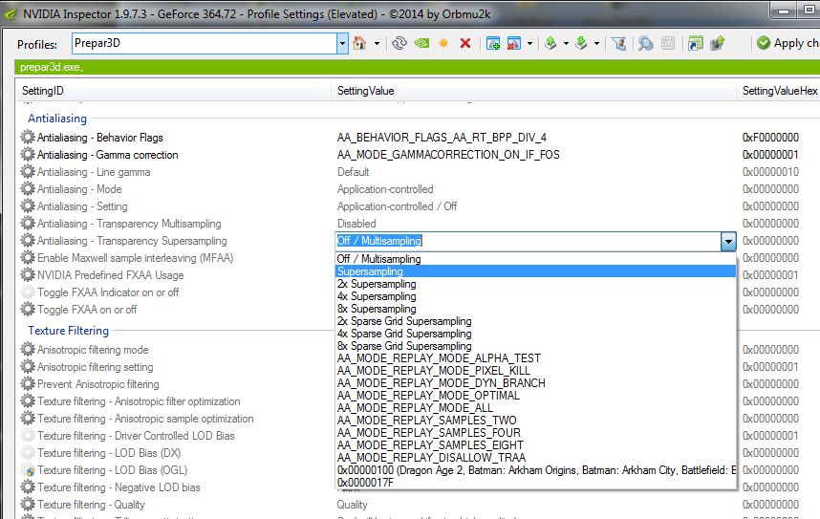This screenshot has width=820, height=519.
Task: Choose AA_MODE_REPLAY_MODE_DYN_BRANCH option
Action: pyautogui.click(x=535, y=383)
